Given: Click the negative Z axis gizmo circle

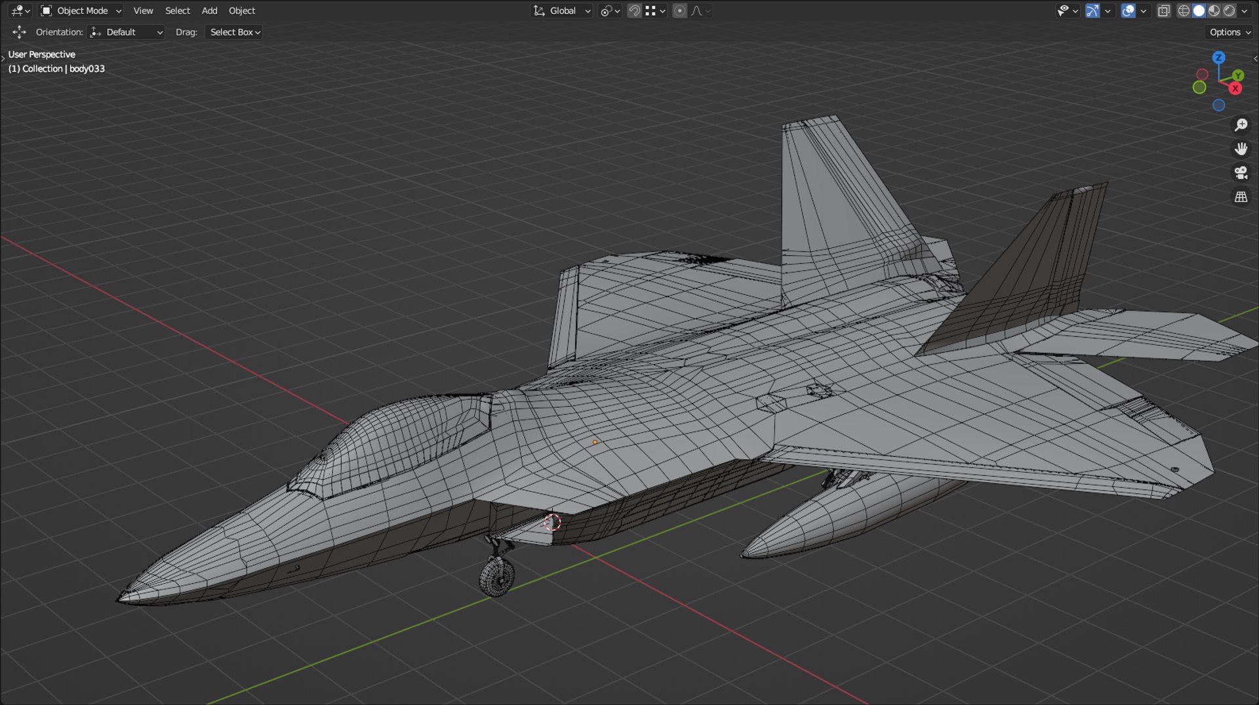Looking at the screenshot, I should click(x=1218, y=105).
